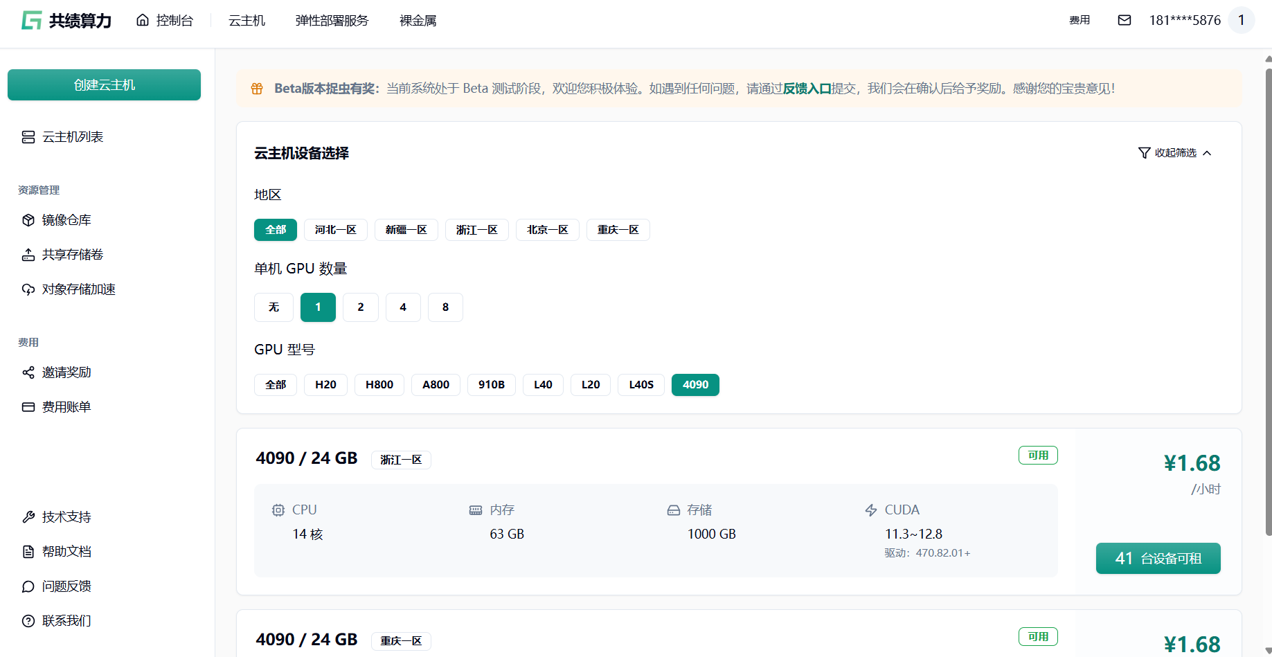
Task: Click 41 台设备可租 rent button
Action: (1158, 559)
